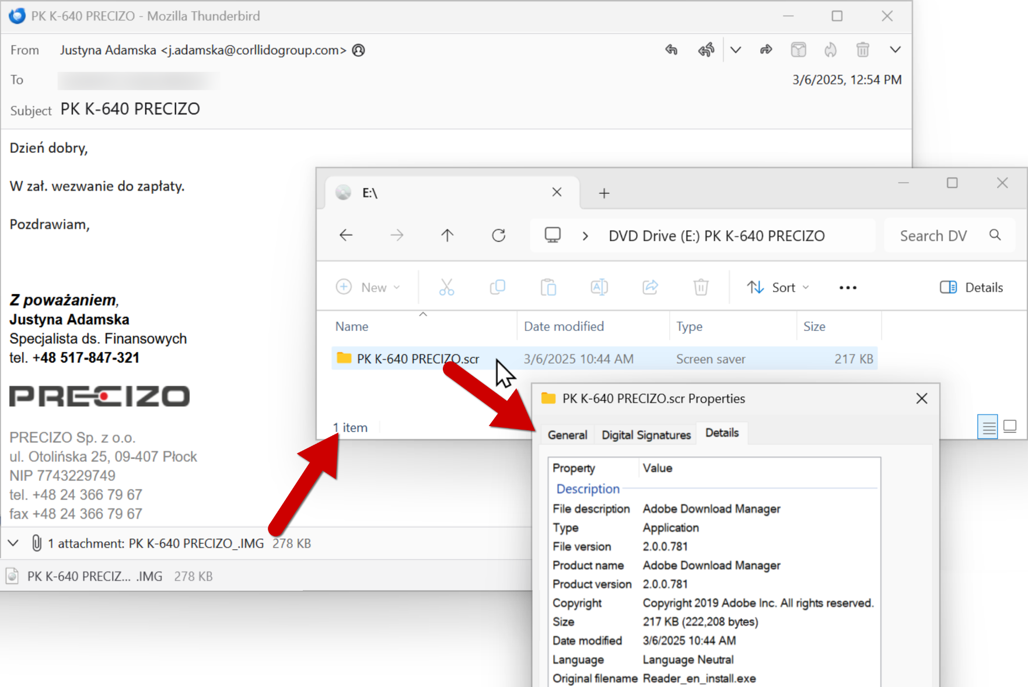Open the New dropdown in Explorer toolbar
The height and width of the screenshot is (687, 1028).
click(x=368, y=287)
